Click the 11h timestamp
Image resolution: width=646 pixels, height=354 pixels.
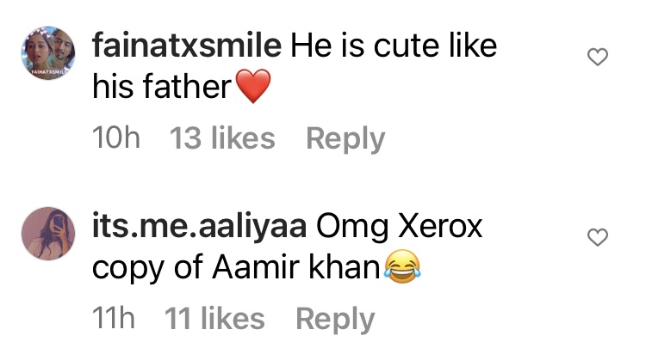(x=114, y=318)
